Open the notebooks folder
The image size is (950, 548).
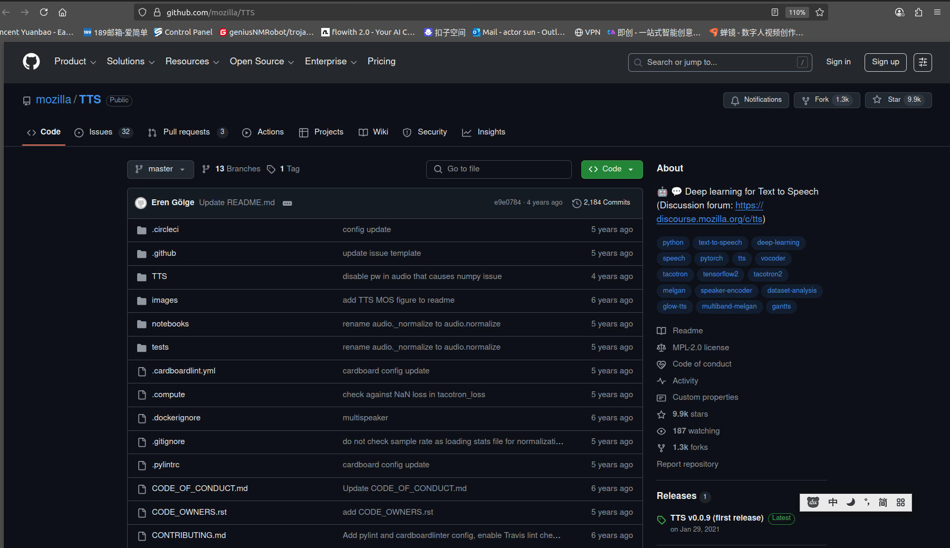coord(170,324)
